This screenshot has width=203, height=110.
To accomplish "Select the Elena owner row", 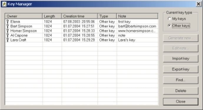I will click(81, 22).
